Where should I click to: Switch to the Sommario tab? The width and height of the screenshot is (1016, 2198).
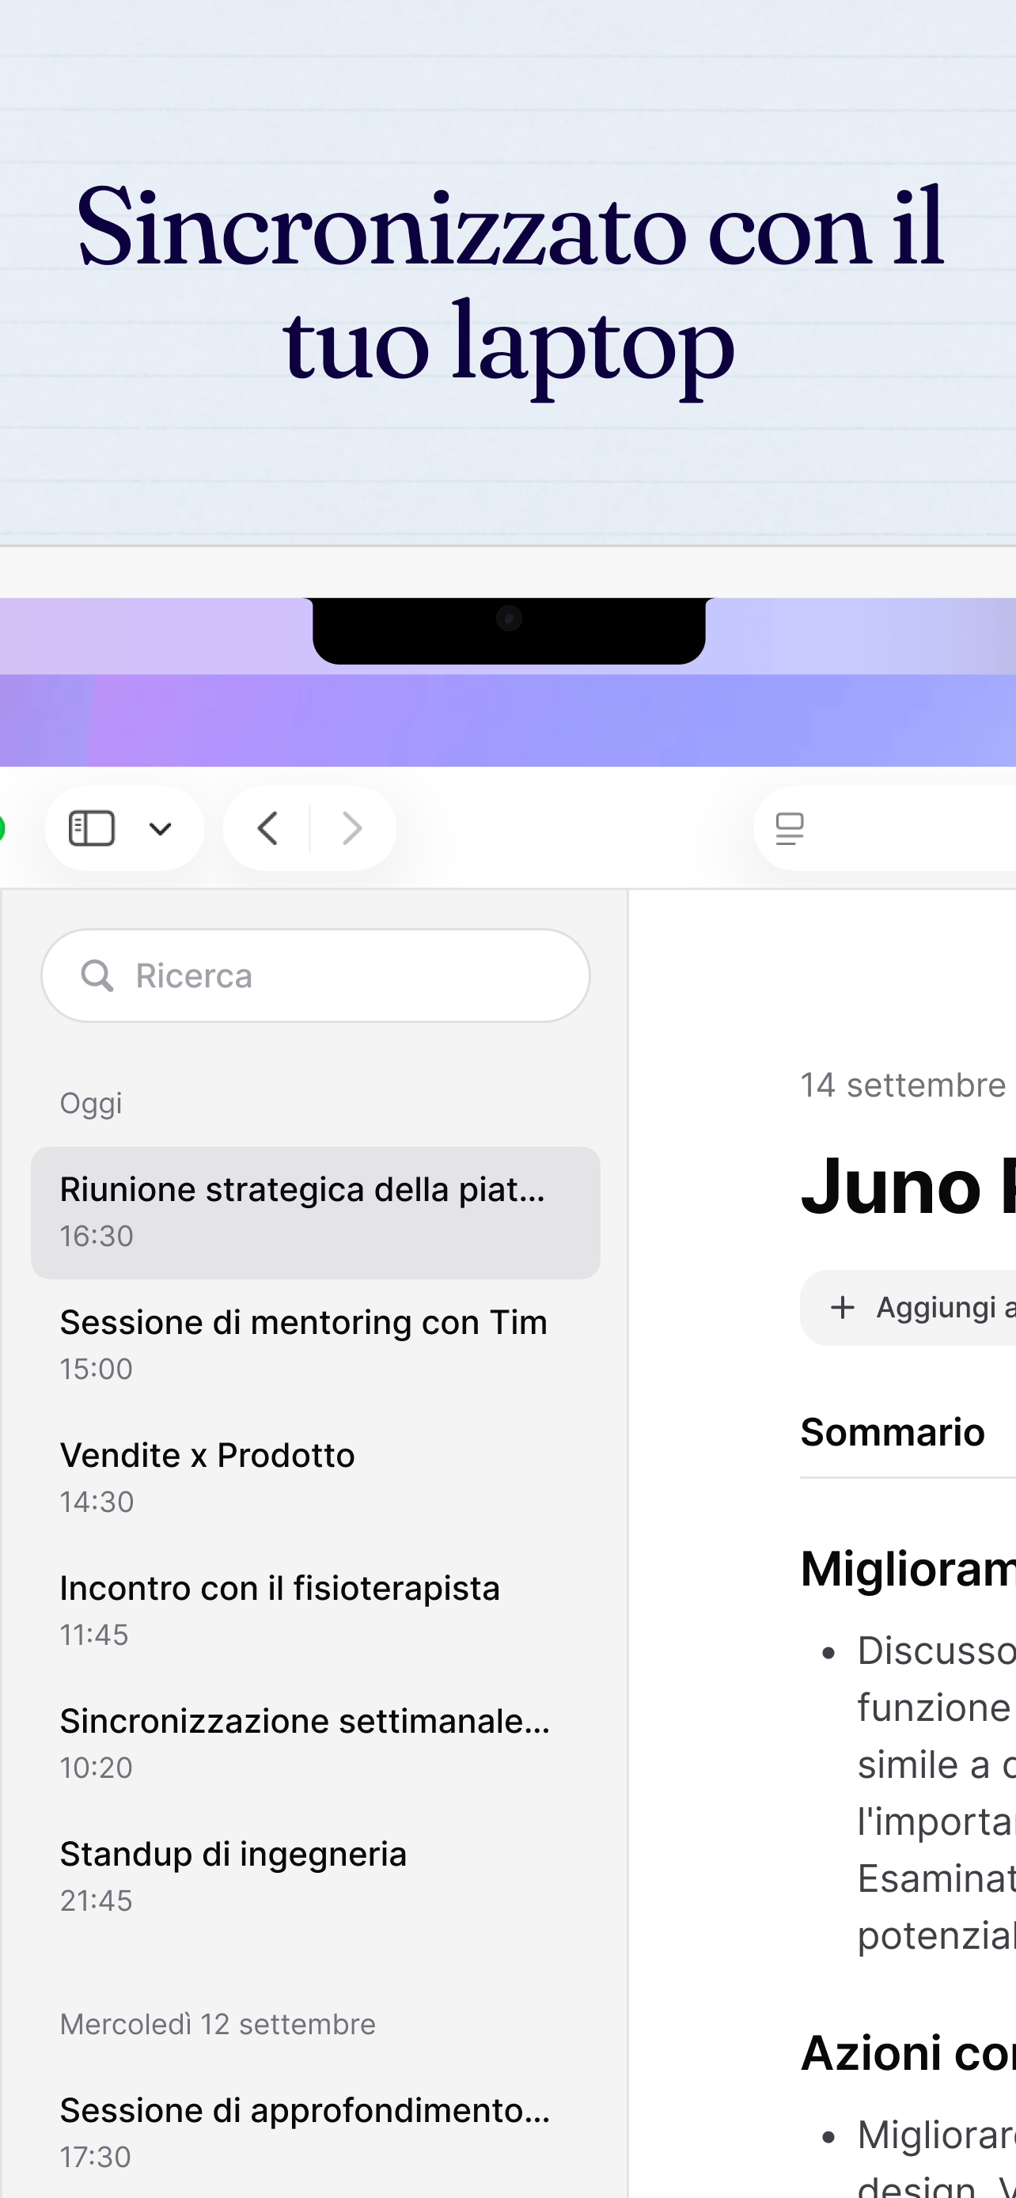click(x=893, y=1432)
